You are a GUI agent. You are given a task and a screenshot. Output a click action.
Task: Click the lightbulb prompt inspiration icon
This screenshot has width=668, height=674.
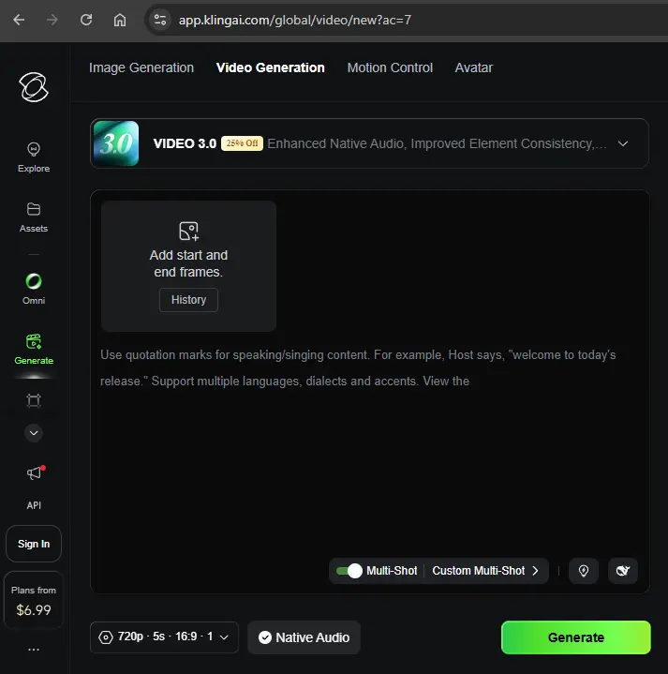pos(584,571)
